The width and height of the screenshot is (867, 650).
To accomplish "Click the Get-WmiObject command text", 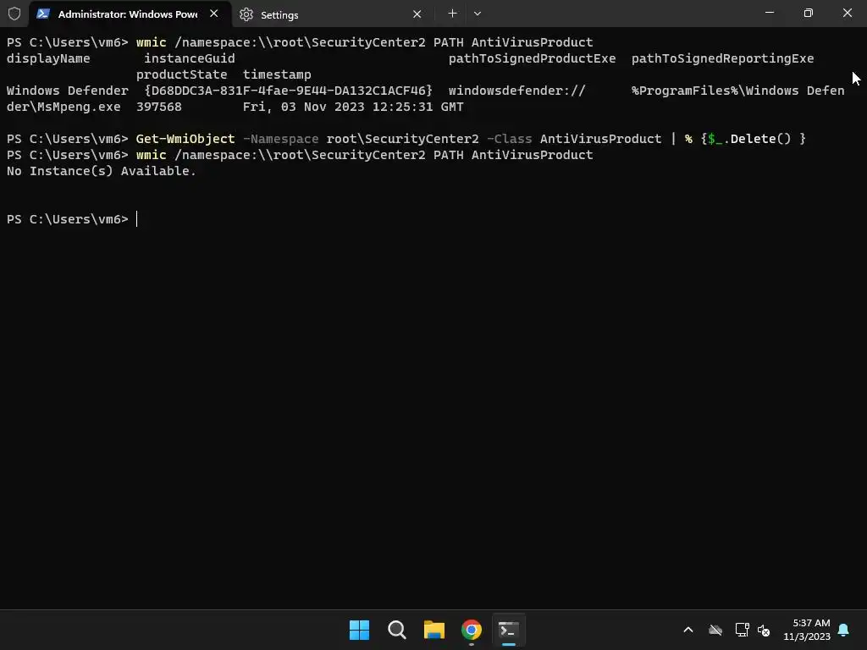I will click(185, 139).
